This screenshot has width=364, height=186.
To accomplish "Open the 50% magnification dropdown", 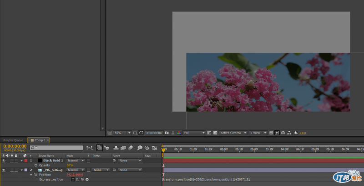I will point(122,133).
